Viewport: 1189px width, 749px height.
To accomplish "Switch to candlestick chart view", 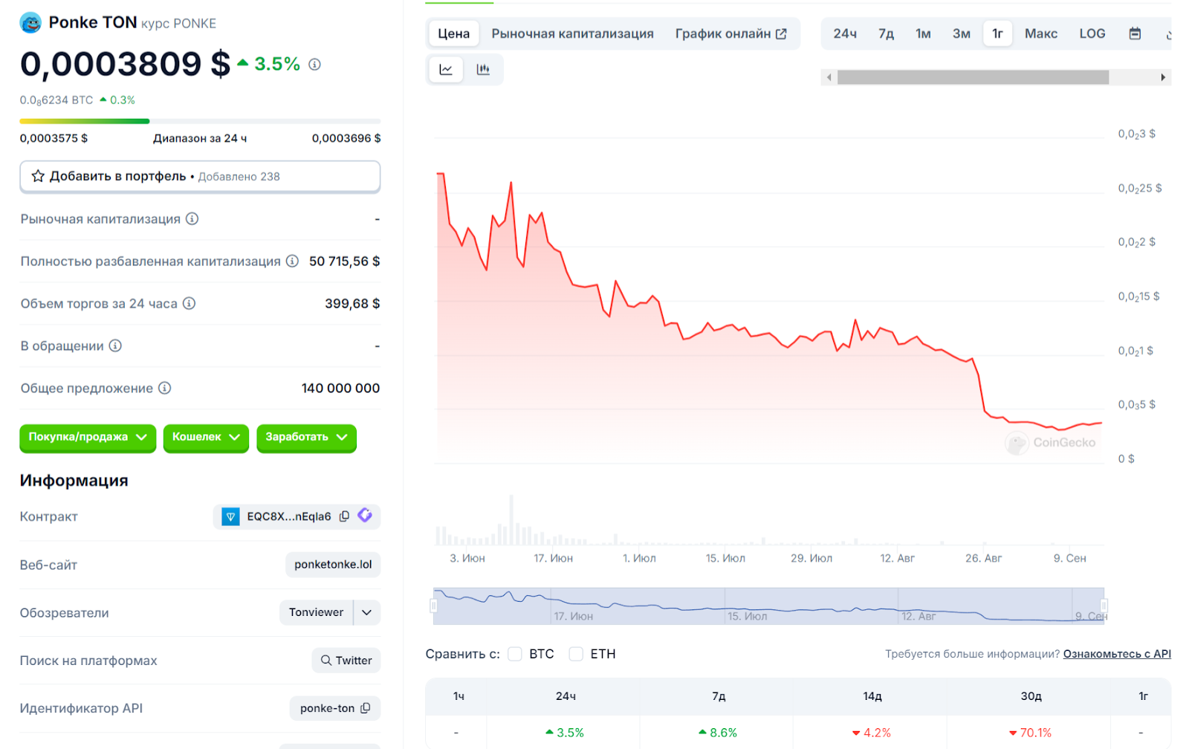I will (x=483, y=70).
